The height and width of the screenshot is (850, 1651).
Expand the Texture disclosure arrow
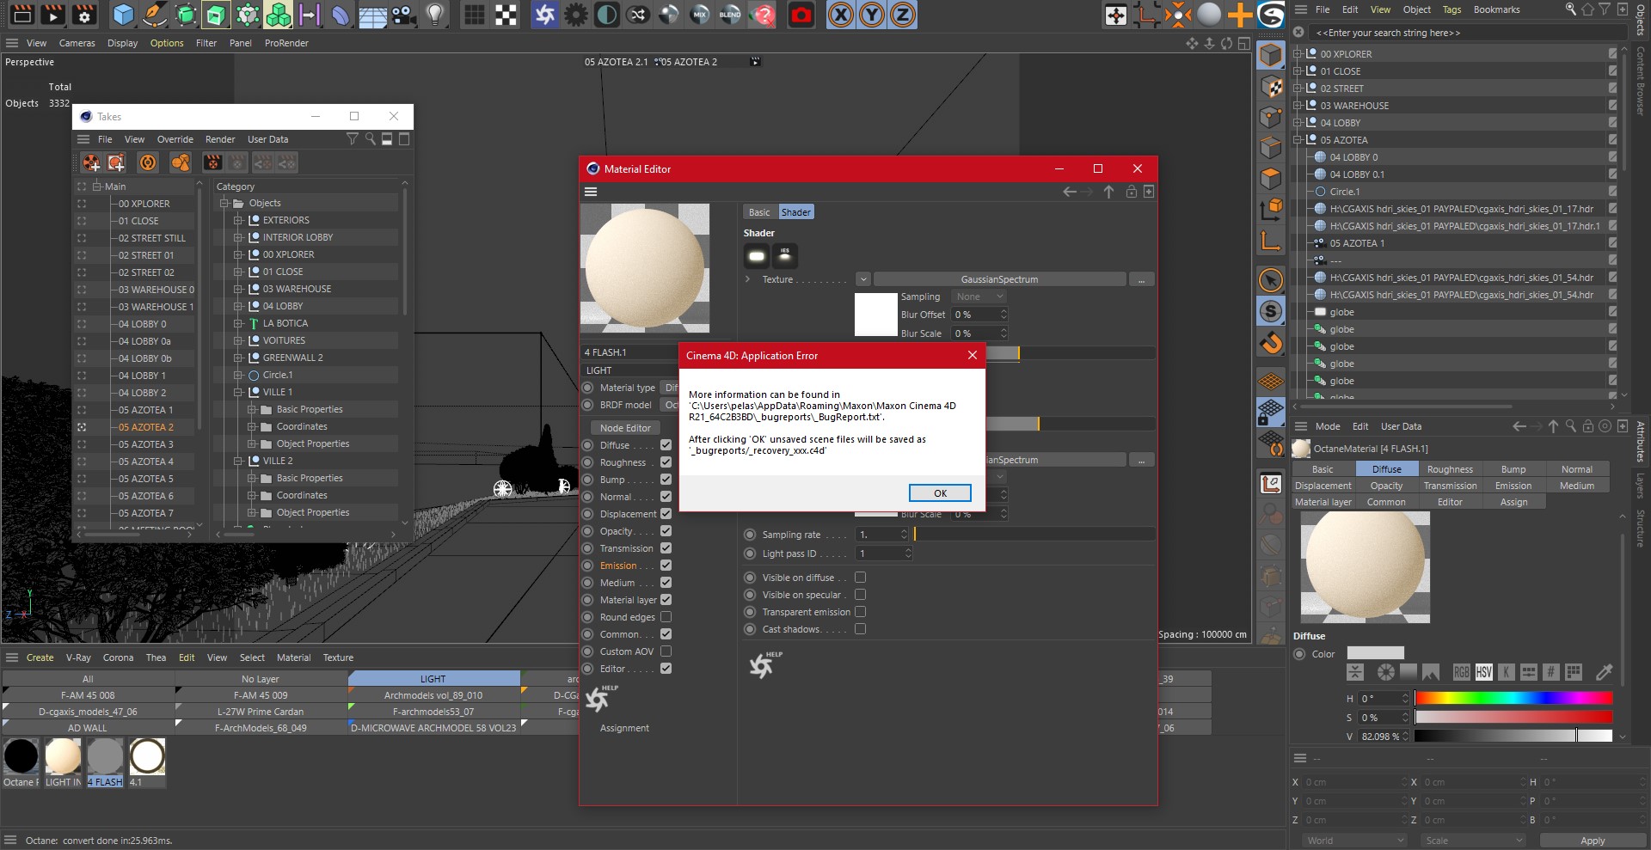pyautogui.click(x=747, y=279)
